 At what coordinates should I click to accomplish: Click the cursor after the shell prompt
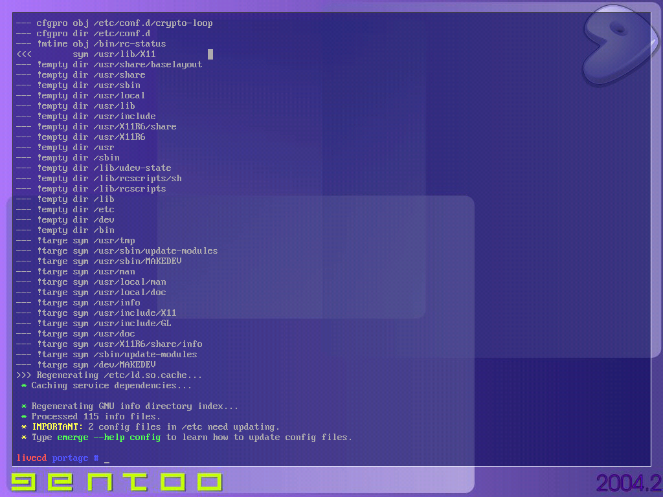(107, 462)
